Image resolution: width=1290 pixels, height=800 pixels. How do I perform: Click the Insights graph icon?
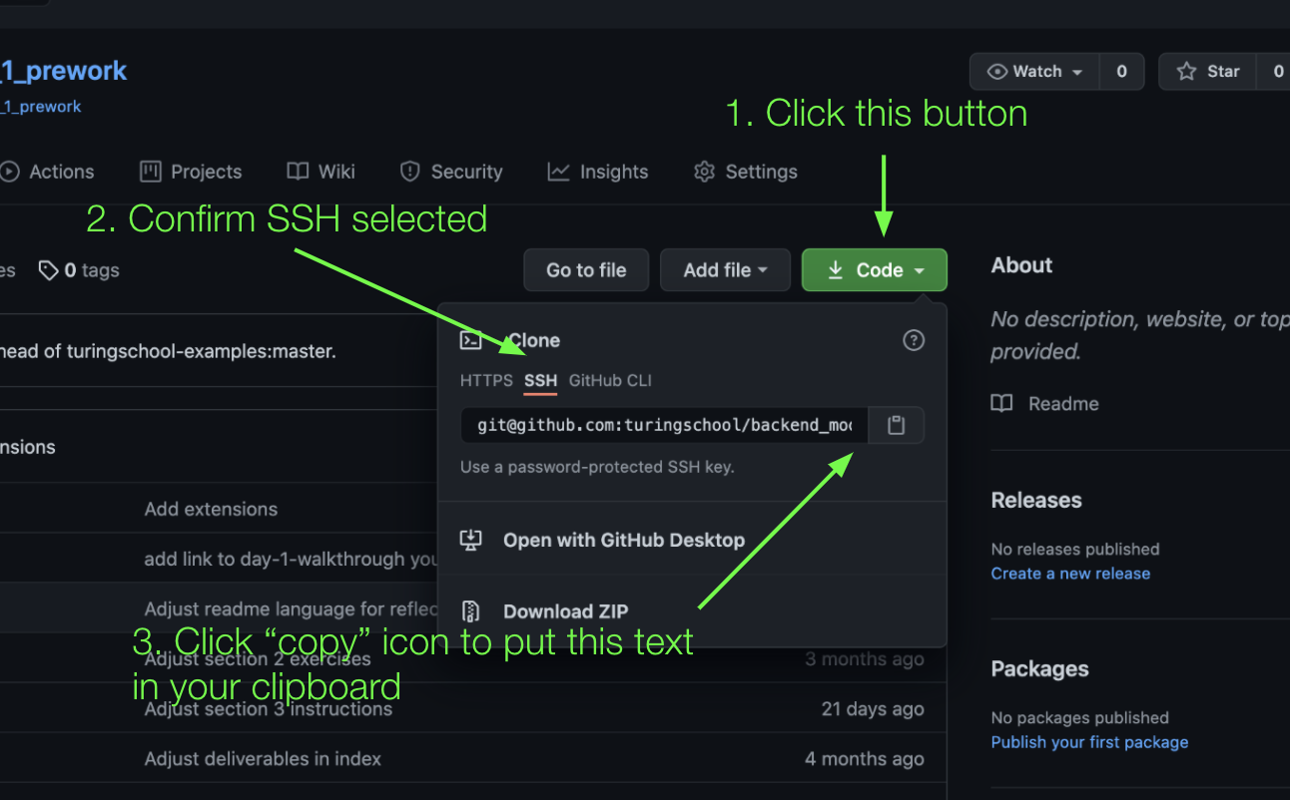click(x=558, y=172)
